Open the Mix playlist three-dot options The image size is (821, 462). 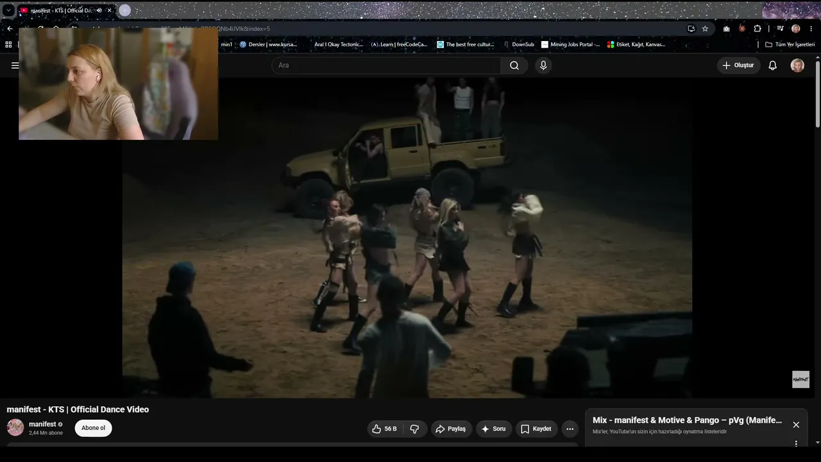[x=796, y=443]
